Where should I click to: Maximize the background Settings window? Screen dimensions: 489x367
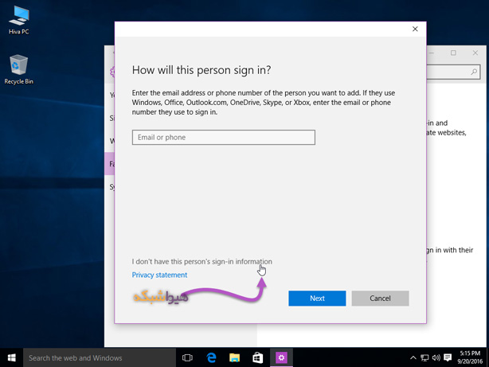[453, 53]
